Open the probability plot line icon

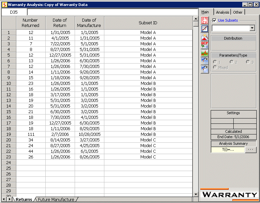204,29
